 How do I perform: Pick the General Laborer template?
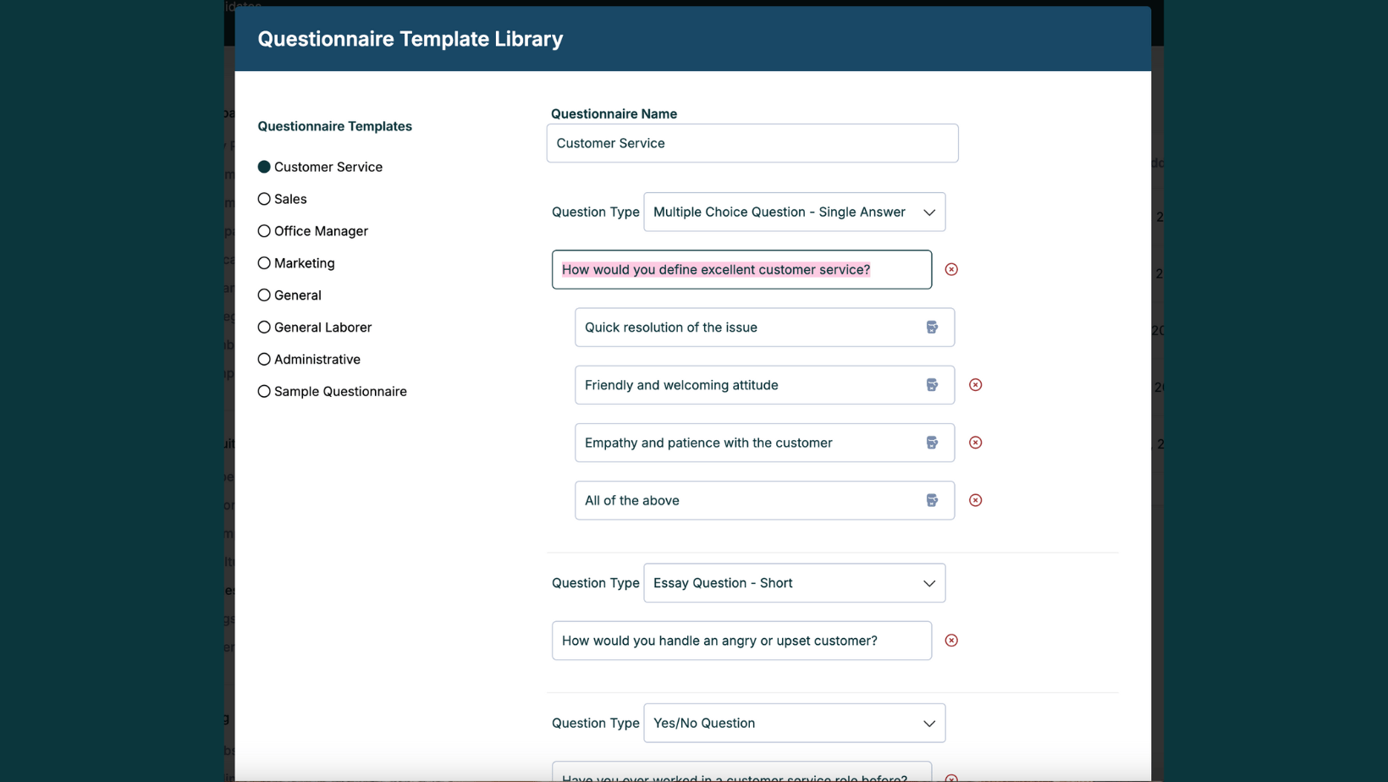pos(264,328)
